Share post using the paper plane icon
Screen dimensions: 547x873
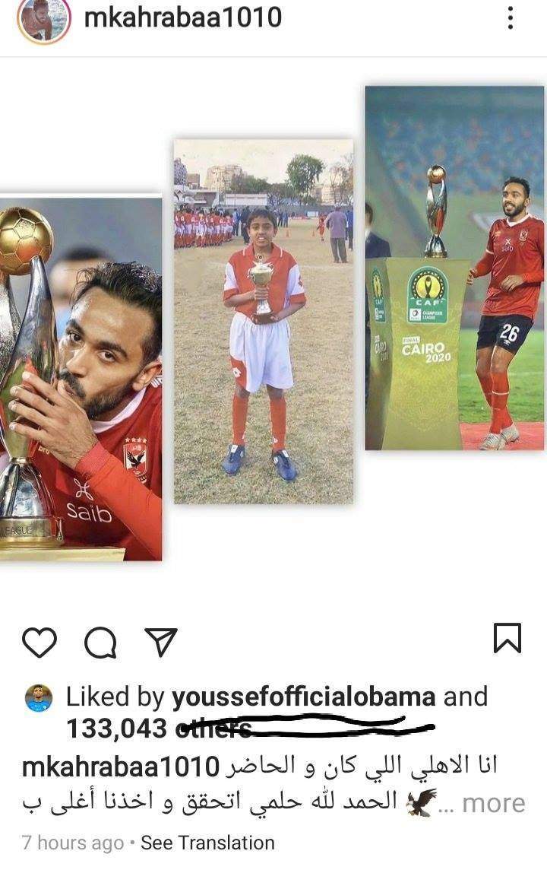click(161, 641)
